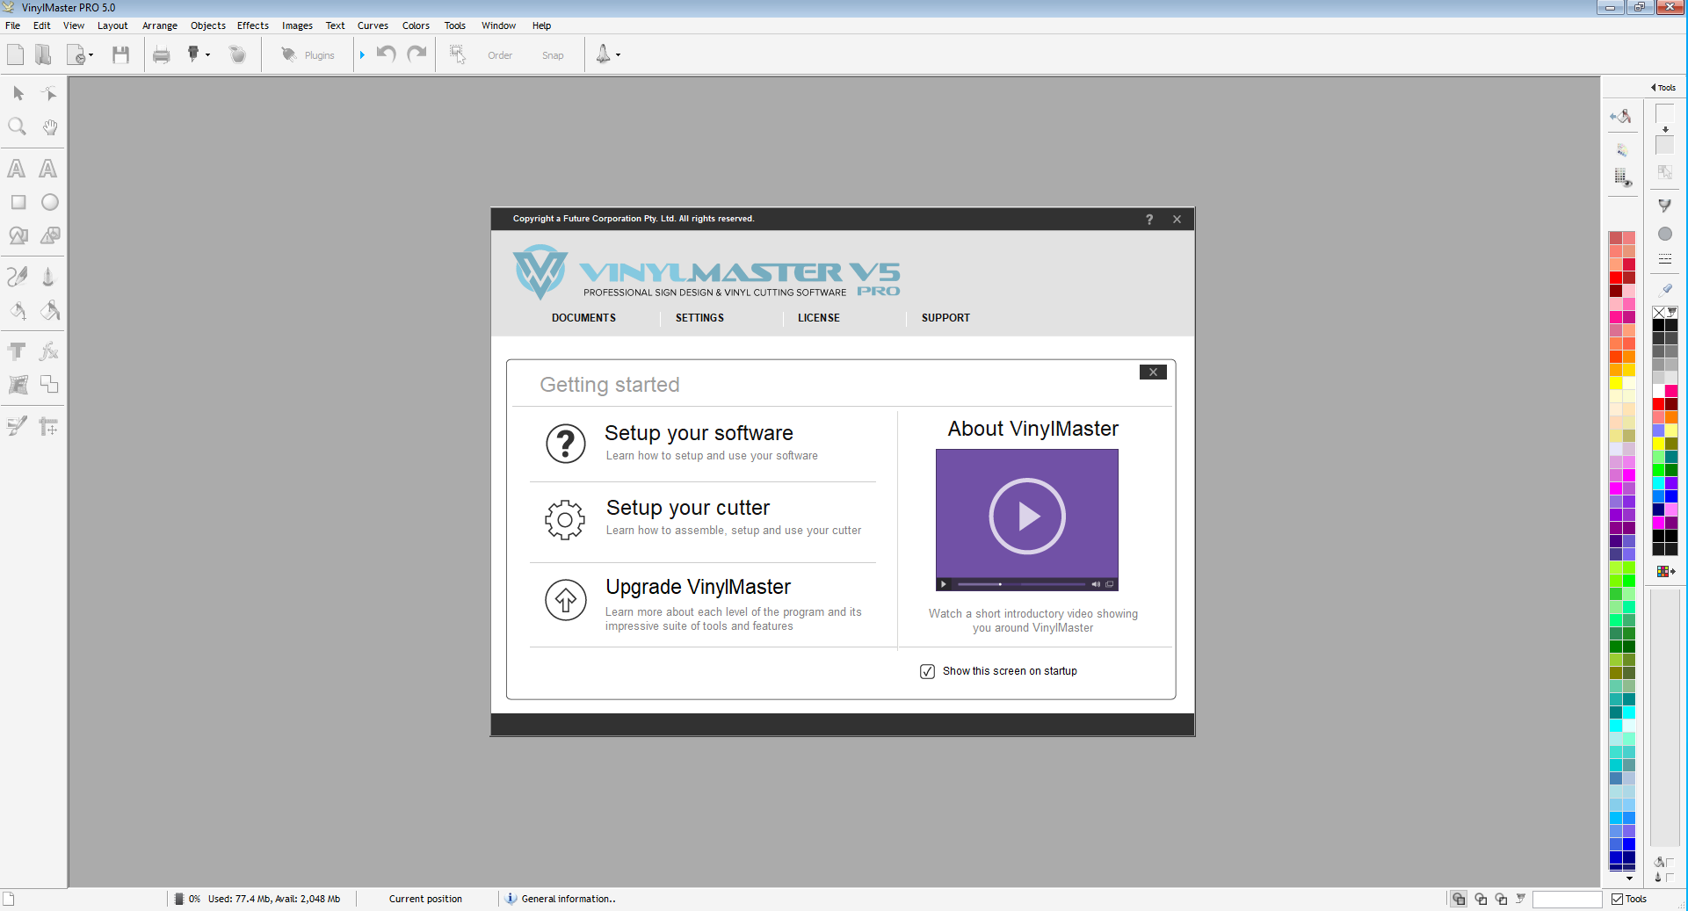Create a new blank document icon
Screen dimensions: 1688x911
15,54
